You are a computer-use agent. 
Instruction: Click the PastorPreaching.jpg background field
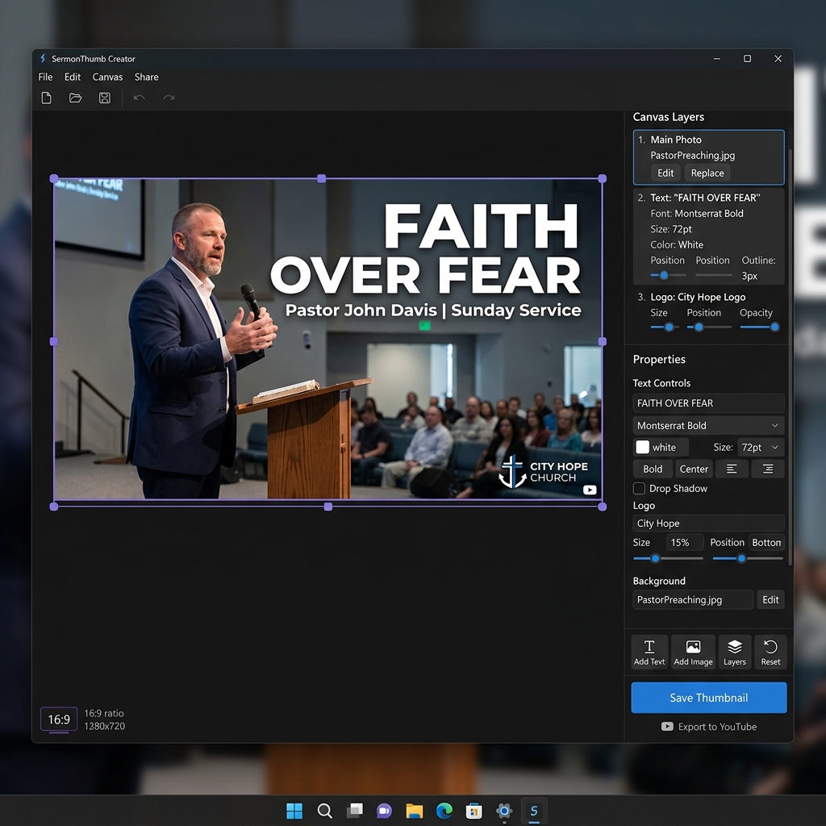[x=693, y=599]
